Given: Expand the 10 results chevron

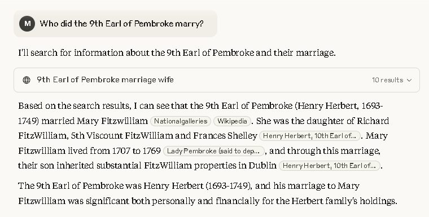Looking at the screenshot, I should pos(409,80).
